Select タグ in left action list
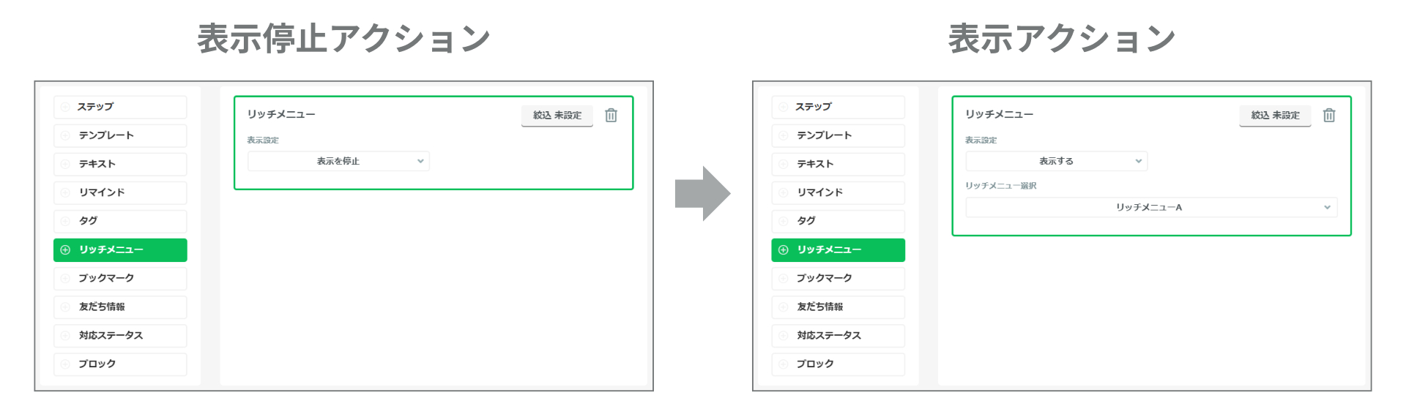The width and height of the screenshot is (1406, 420). click(120, 221)
